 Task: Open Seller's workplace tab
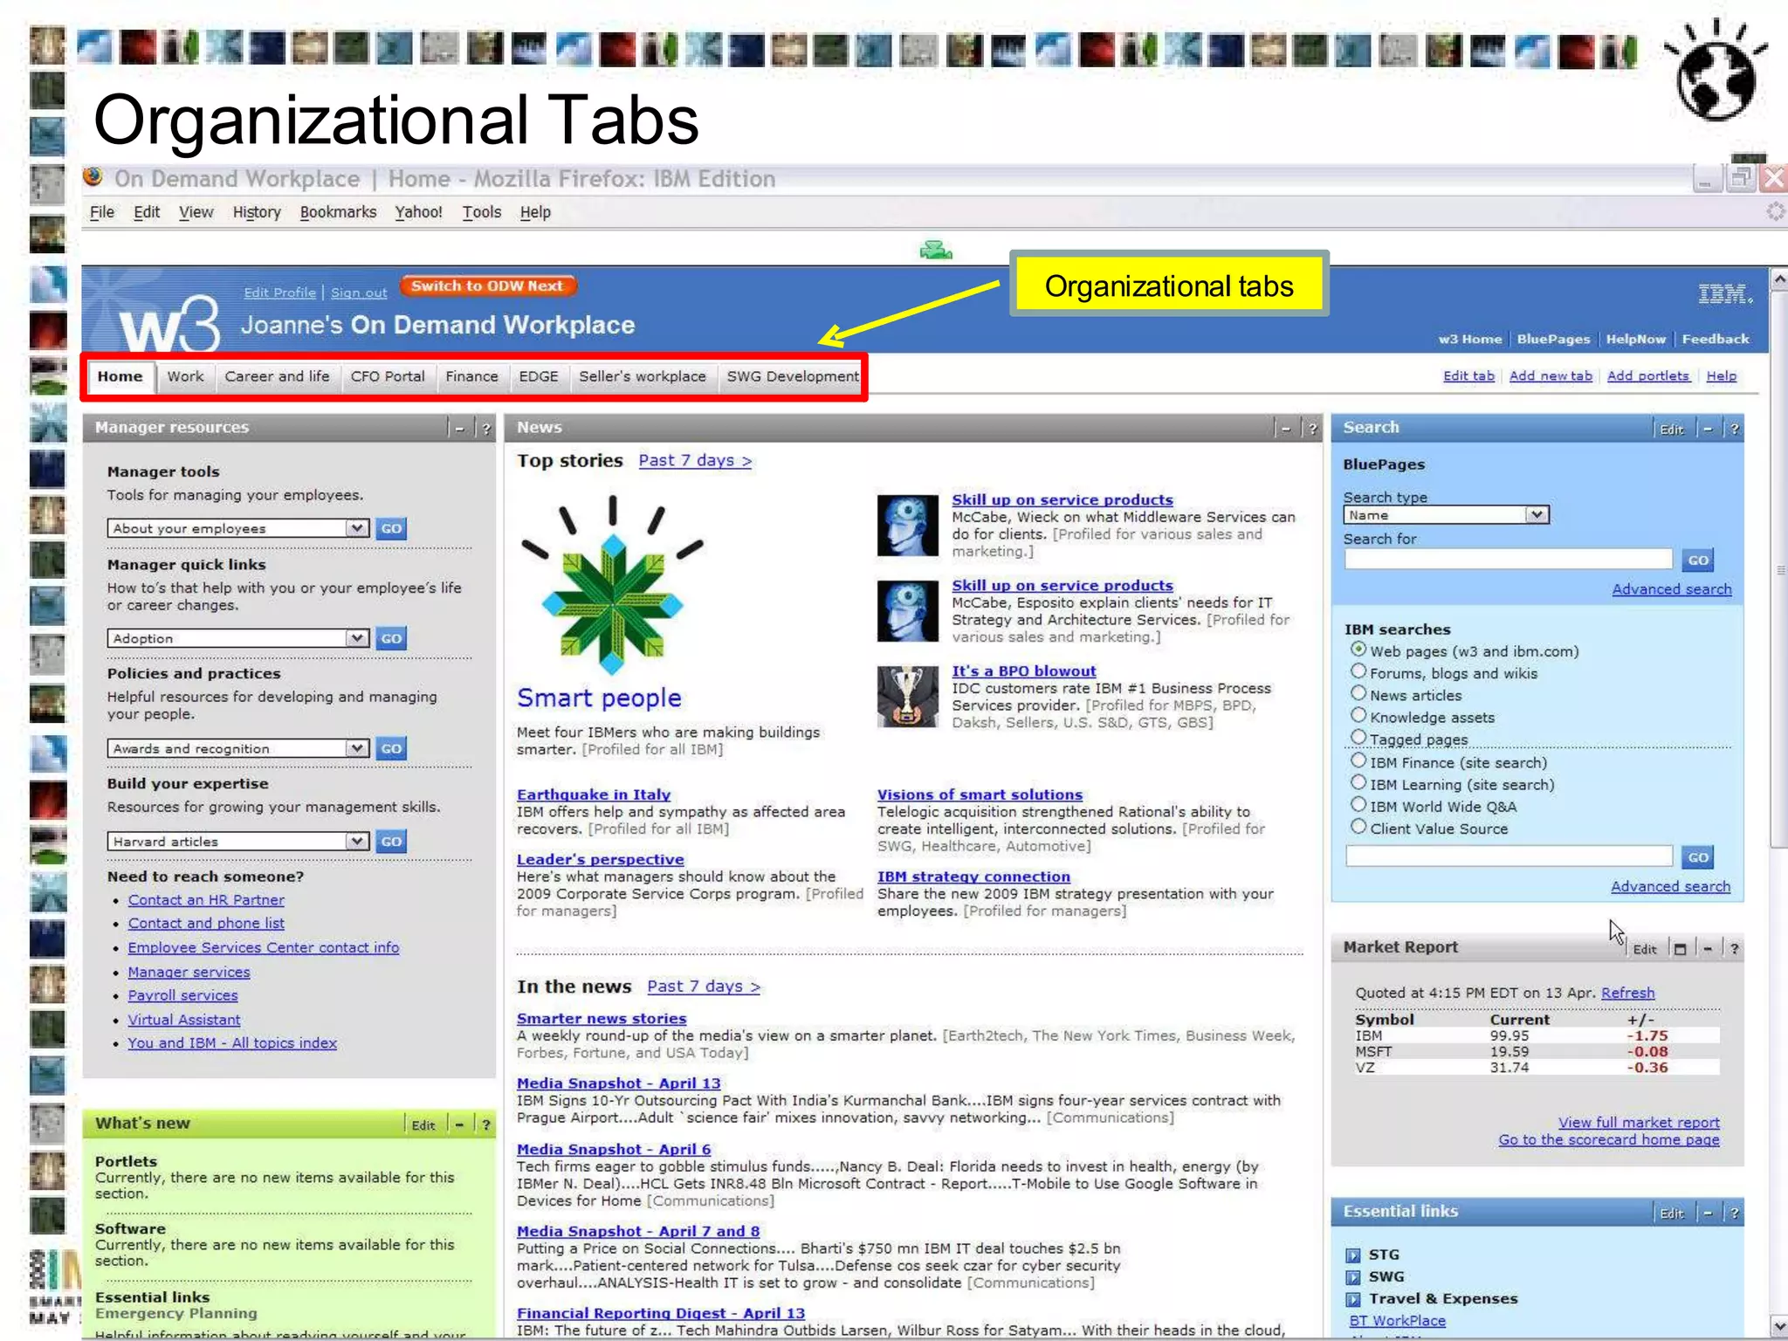pos(643,376)
